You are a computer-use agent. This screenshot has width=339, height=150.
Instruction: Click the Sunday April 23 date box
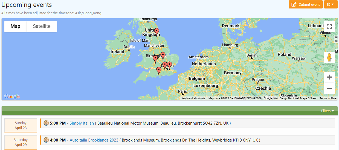coord(21,125)
